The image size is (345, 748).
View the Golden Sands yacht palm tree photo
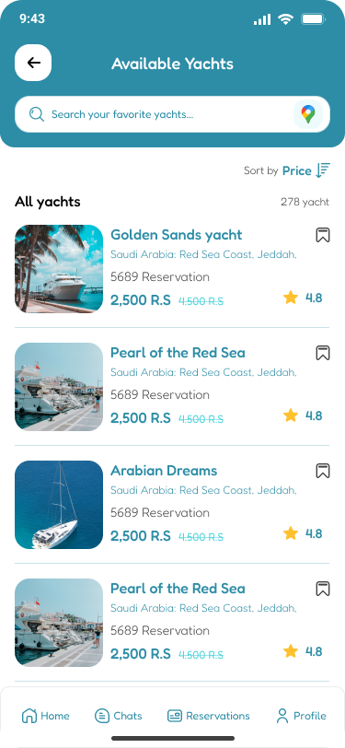(59, 269)
